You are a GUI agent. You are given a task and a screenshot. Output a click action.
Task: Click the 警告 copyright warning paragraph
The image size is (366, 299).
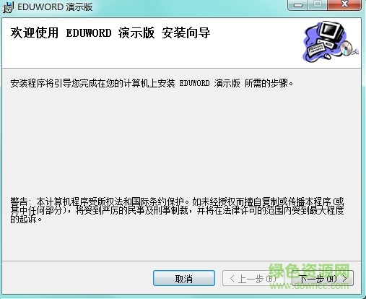tap(177, 210)
